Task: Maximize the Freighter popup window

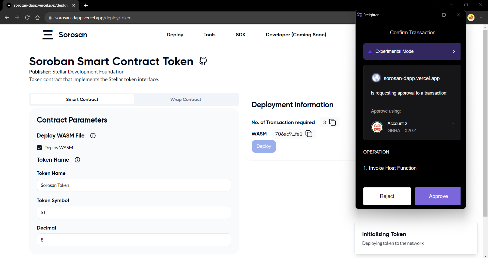Action: click(x=444, y=15)
